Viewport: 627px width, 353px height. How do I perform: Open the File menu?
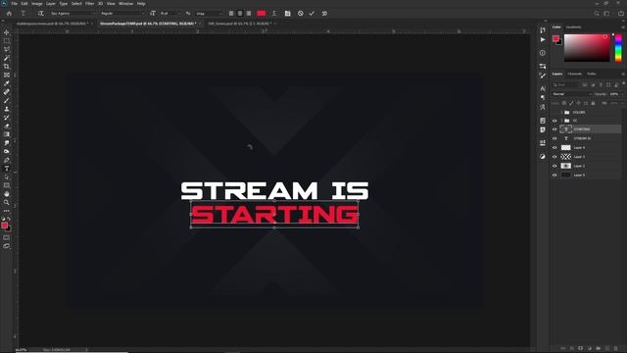[14, 4]
